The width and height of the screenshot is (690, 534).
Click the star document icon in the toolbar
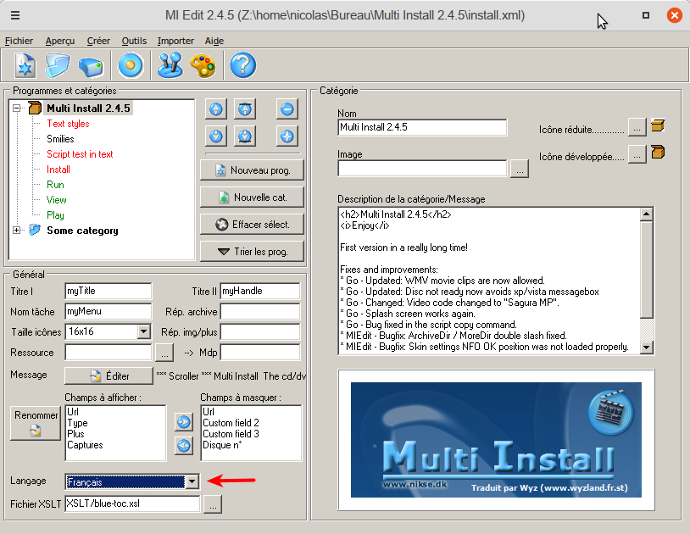click(x=25, y=65)
